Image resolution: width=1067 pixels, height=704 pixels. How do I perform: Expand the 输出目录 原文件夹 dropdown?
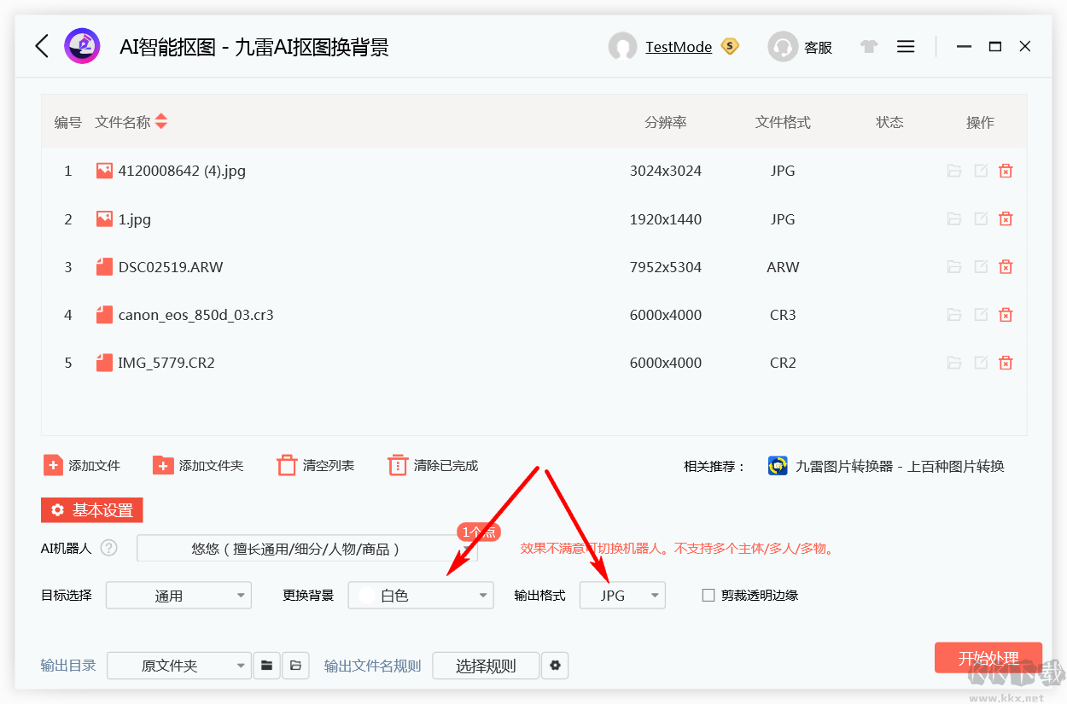tap(178, 666)
